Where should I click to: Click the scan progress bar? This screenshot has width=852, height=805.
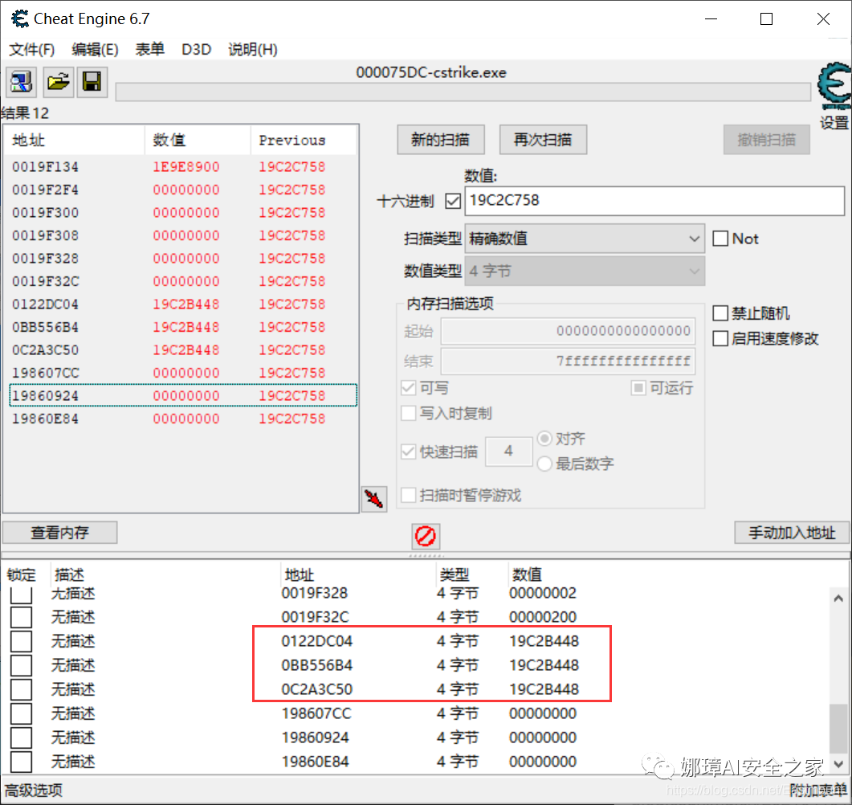pos(463,92)
